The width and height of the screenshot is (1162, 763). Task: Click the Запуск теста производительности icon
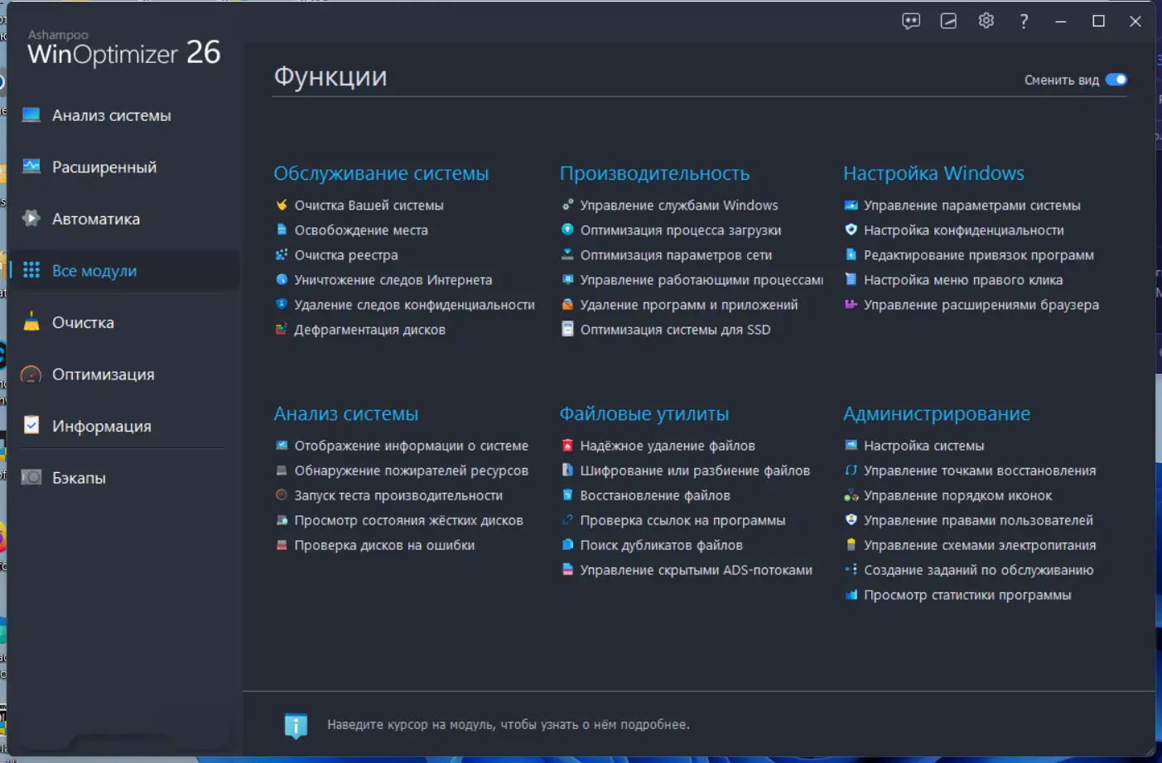[282, 495]
